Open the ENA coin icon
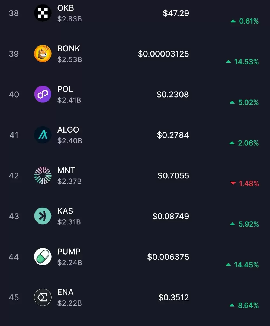This screenshot has height=326, width=270. 43,297
